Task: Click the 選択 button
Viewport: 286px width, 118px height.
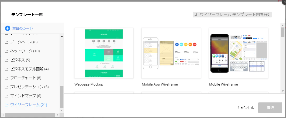Action: (270, 108)
